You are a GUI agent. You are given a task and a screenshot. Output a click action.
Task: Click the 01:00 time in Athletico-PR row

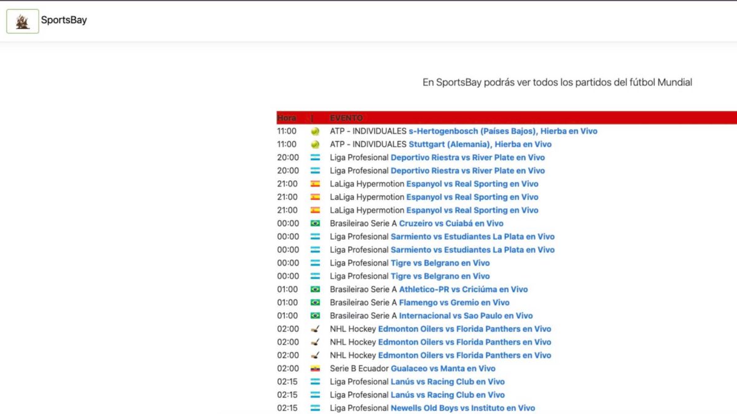coord(288,289)
